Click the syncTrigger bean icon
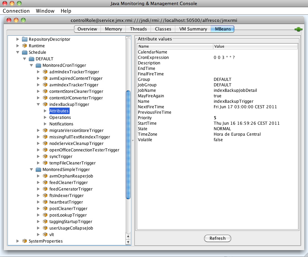Viewport: 308px width, 257px height. point(45,156)
